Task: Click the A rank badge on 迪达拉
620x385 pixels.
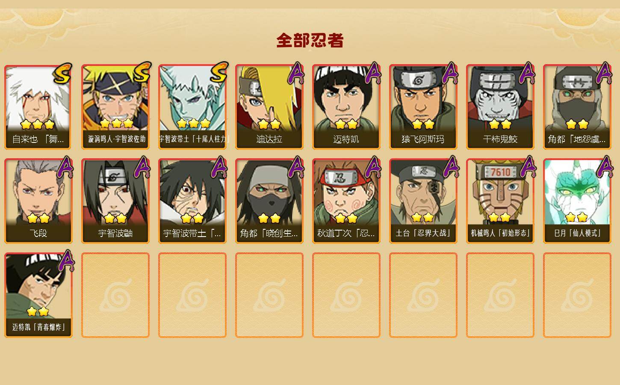Action: click(296, 73)
